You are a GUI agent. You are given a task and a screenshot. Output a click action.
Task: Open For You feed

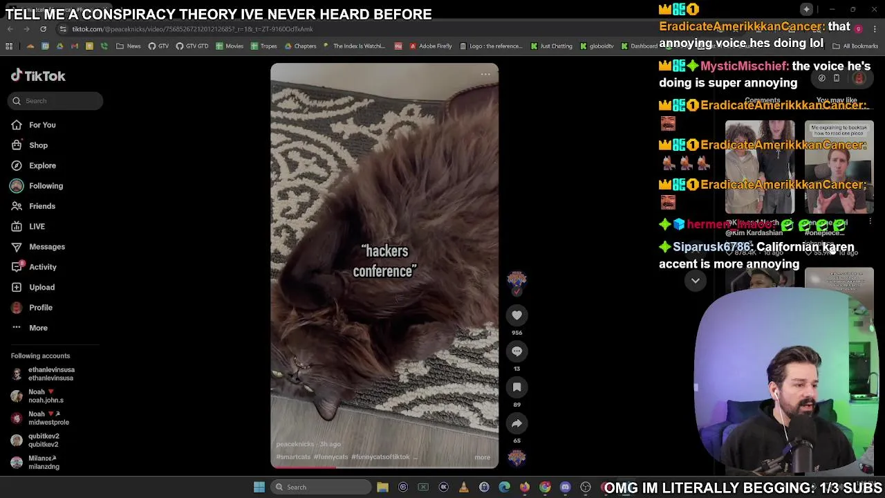click(42, 125)
